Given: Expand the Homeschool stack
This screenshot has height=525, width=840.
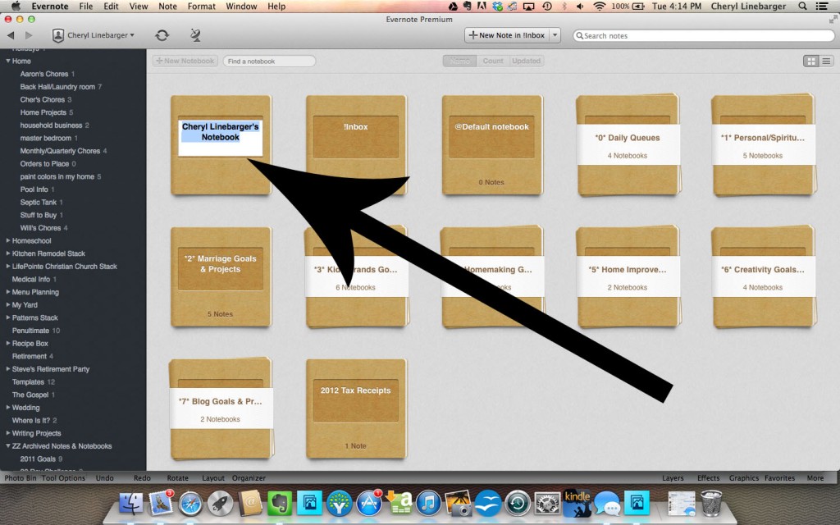Looking at the screenshot, I should click(x=8, y=240).
